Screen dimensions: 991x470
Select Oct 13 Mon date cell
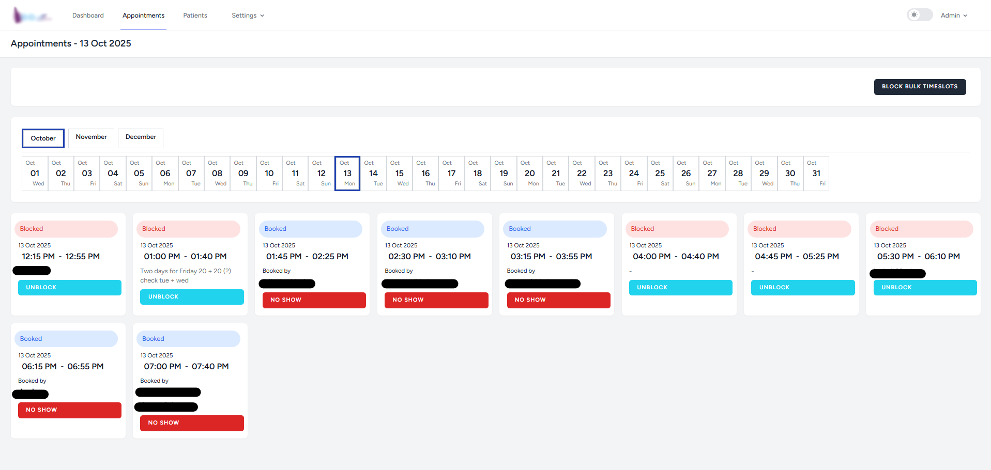(347, 174)
